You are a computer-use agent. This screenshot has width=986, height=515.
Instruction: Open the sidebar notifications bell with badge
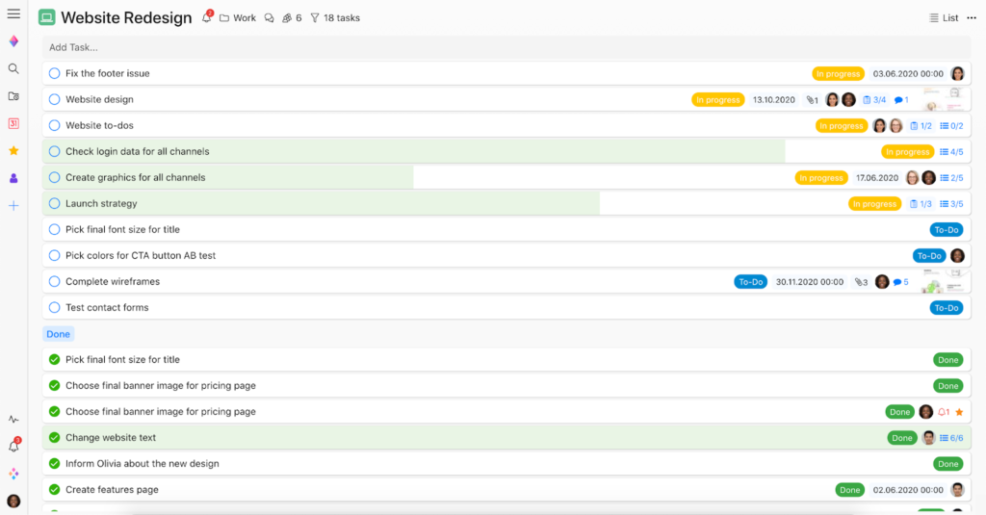13,446
